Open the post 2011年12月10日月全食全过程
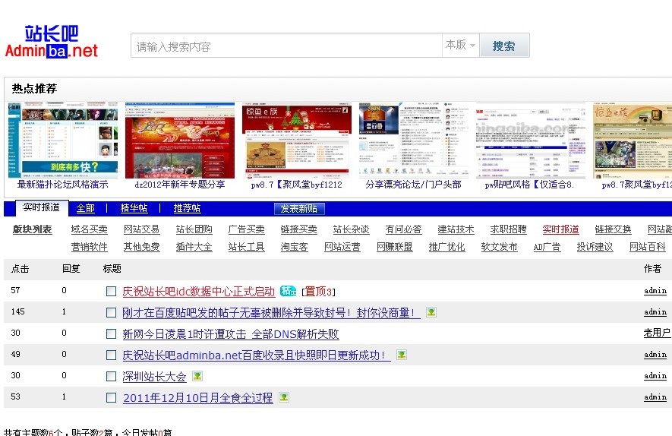Screen dimensions: 672x436 click(198, 398)
